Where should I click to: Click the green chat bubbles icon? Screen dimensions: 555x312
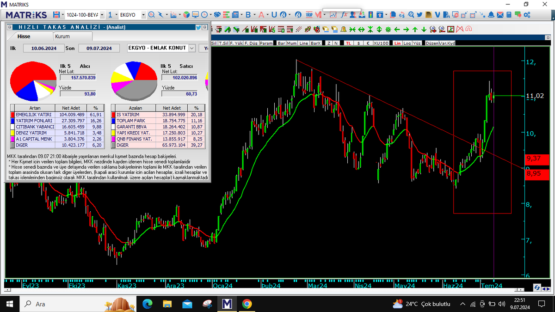click(x=518, y=15)
